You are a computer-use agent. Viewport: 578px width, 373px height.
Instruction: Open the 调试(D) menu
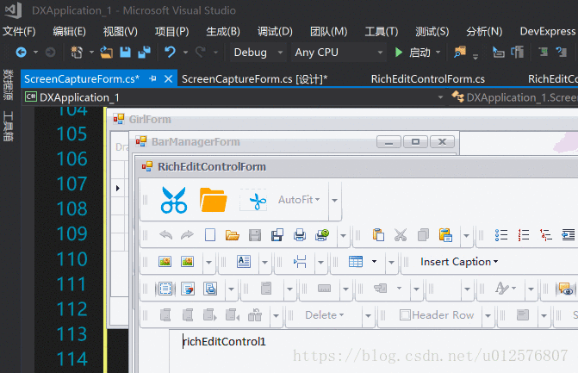coord(275,31)
